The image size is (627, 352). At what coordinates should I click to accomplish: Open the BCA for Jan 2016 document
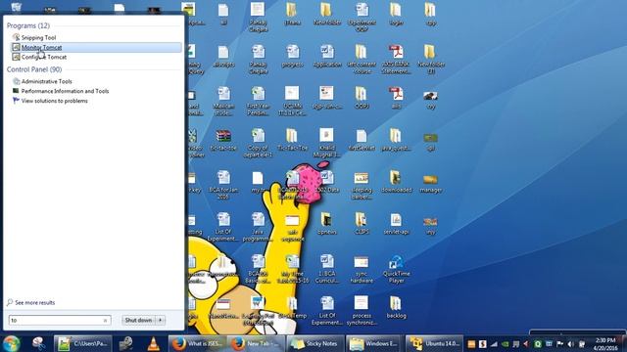point(223,185)
